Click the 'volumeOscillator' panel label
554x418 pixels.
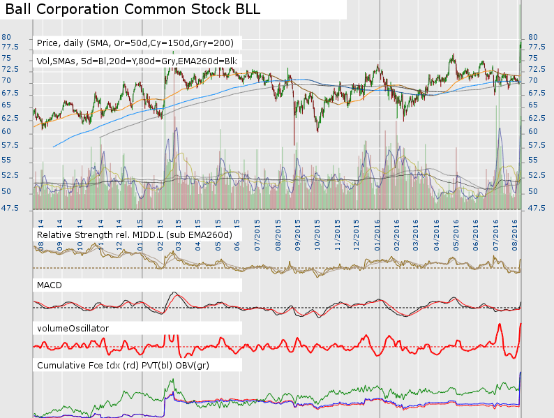coord(73,328)
